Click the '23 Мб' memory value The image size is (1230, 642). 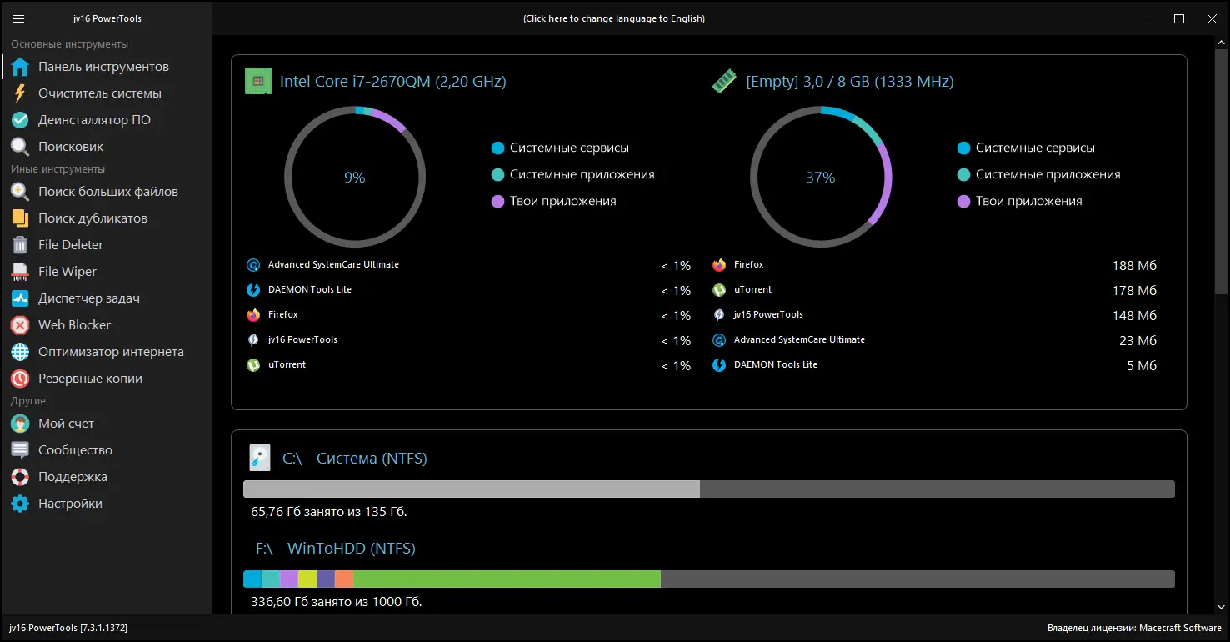(x=1138, y=341)
